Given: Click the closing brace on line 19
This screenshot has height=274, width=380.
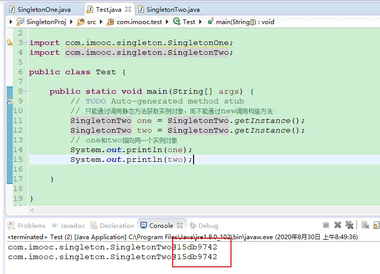Looking at the screenshot, I should click(32, 199).
